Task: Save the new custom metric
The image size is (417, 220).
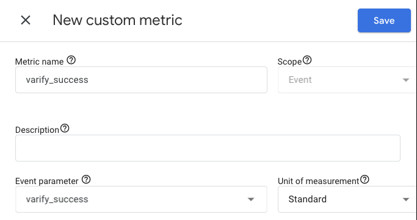Action: click(x=384, y=21)
